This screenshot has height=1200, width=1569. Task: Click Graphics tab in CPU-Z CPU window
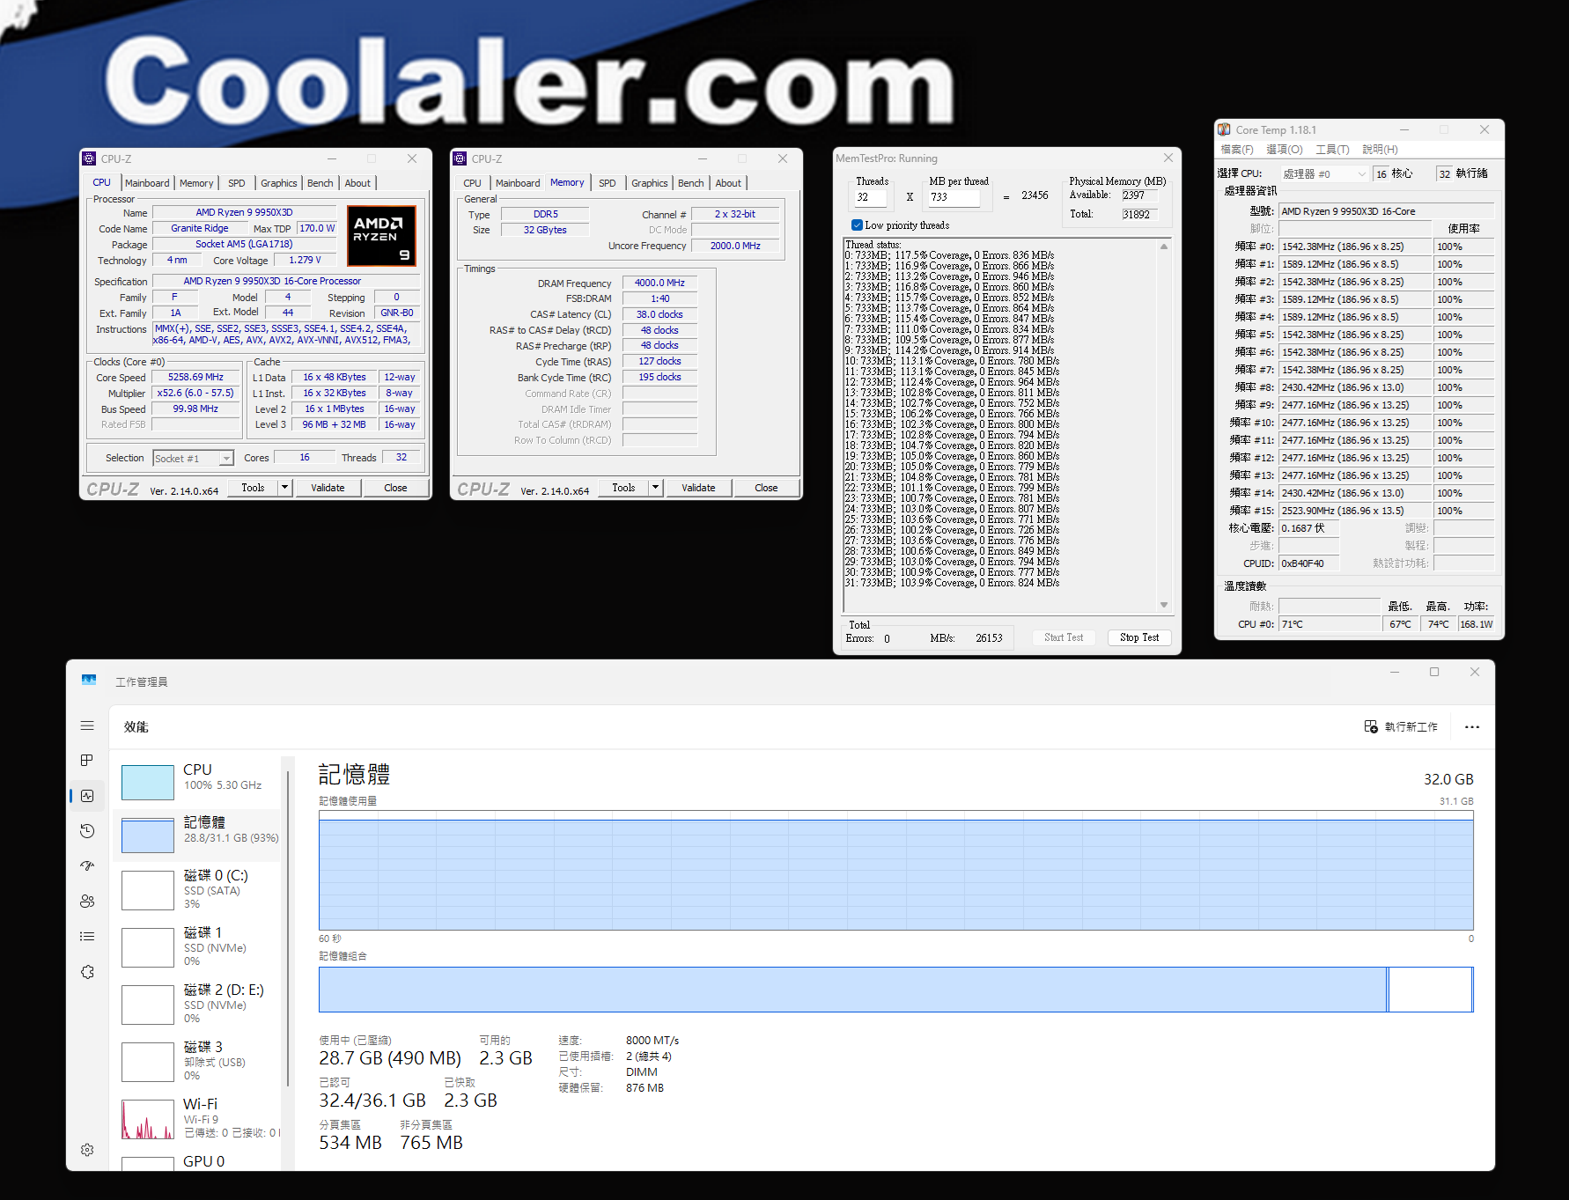[x=279, y=183]
